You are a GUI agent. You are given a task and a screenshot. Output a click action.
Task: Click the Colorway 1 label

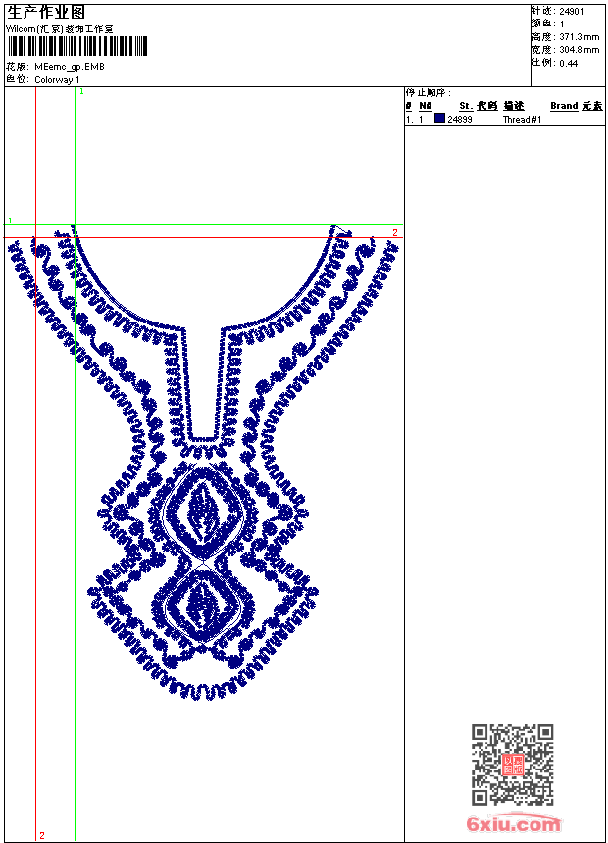coord(58,79)
